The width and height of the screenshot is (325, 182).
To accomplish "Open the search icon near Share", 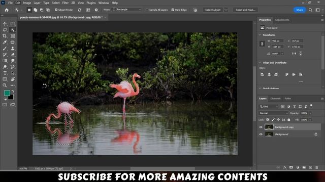I will point(310,10).
